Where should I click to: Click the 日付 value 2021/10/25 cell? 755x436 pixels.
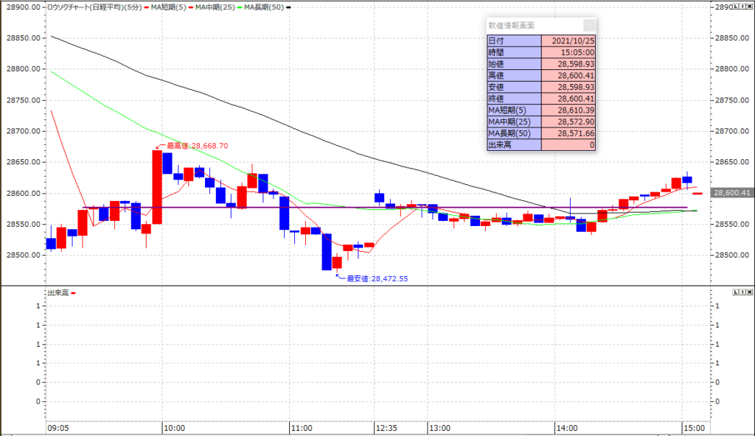pos(568,41)
